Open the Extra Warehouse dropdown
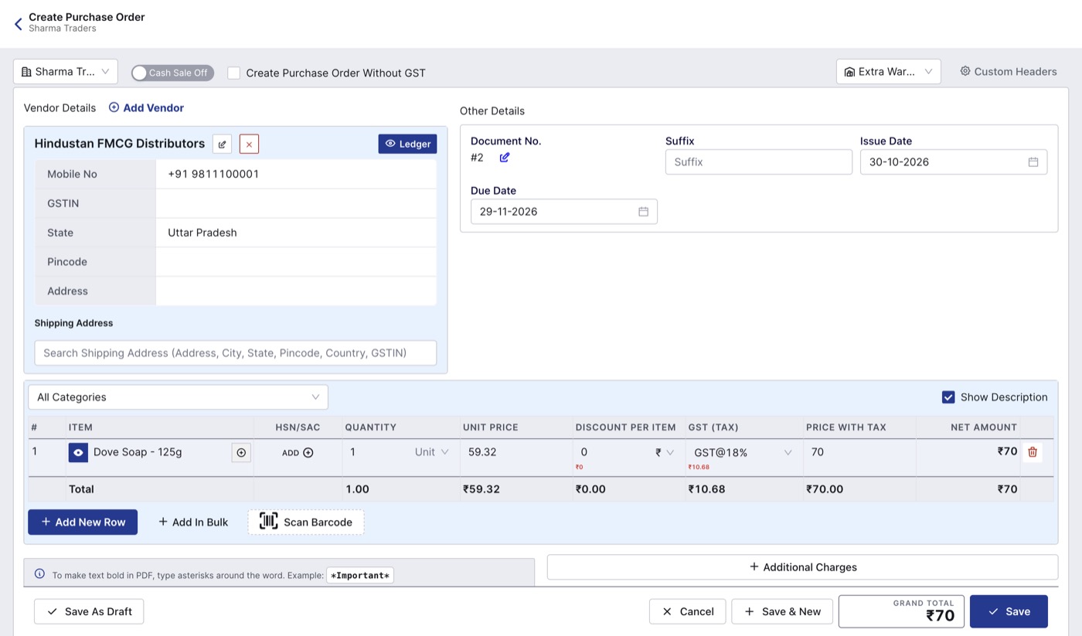Image resolution: width=1082 pixels, height=636 pixels. [889, 72]
